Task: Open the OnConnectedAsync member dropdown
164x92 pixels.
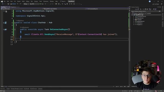Action: [x=107, y=9]
